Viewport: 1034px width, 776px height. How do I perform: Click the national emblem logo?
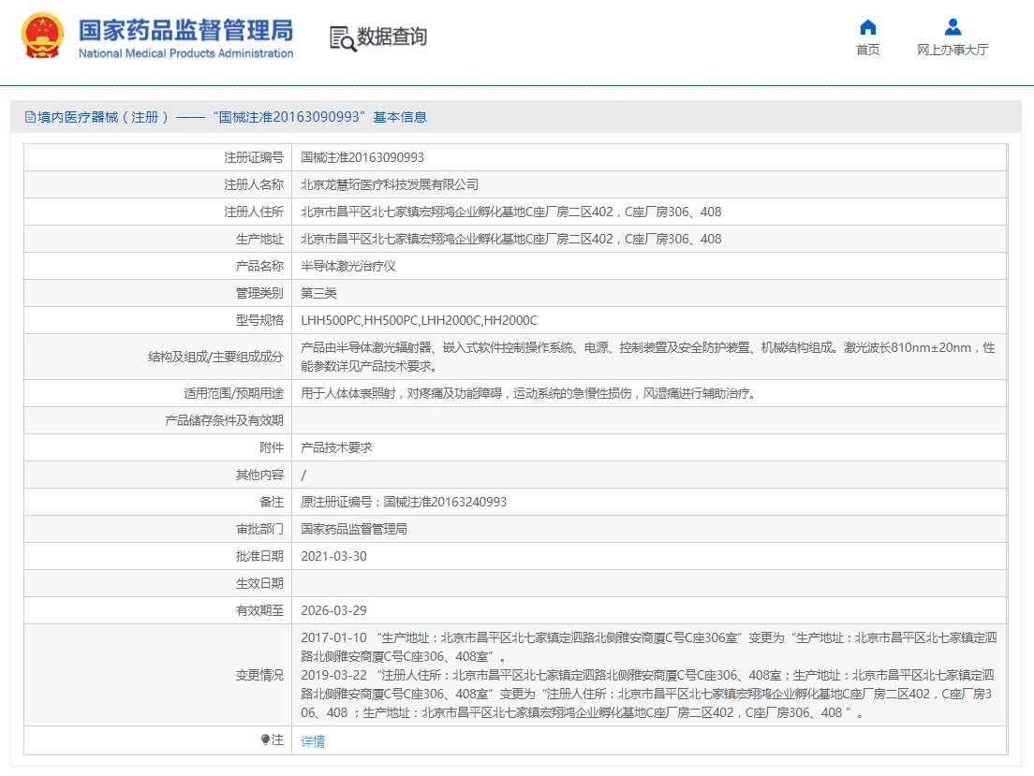coord(44,37)
